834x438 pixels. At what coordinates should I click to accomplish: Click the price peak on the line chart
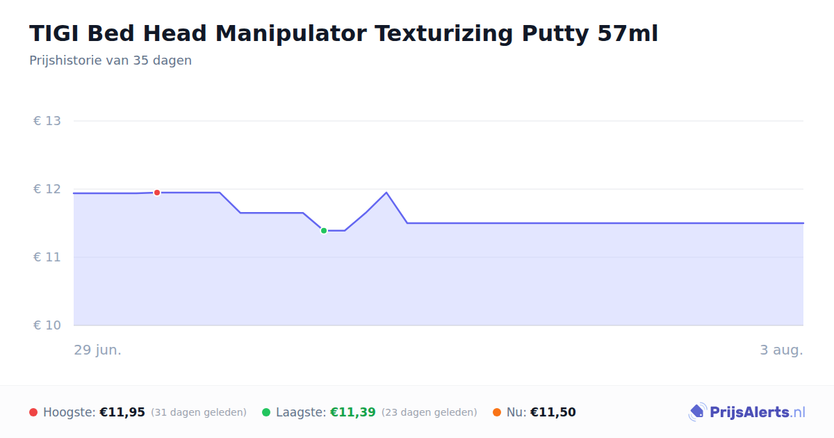point(386,193)
